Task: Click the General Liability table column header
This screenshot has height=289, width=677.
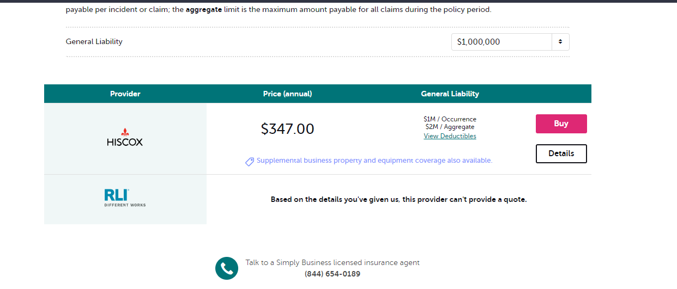Action: tap(450, 94)
